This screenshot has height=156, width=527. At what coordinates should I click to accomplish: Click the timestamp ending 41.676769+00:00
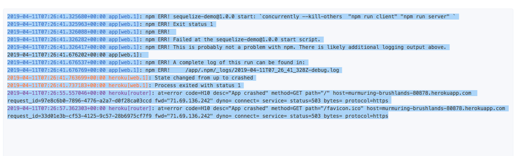(x=57, y=70)
